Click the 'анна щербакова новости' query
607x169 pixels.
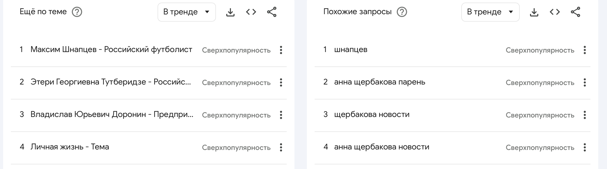click(x=382, y=147)
